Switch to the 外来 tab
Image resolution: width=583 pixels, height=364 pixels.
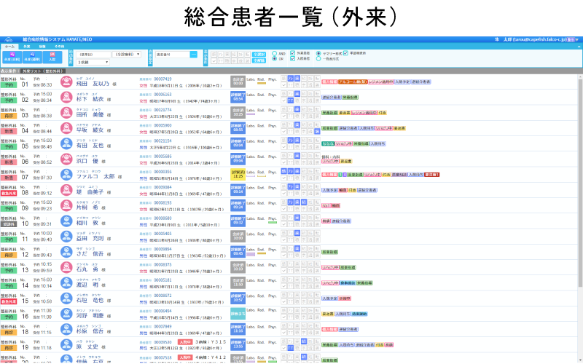coord(27,47)
